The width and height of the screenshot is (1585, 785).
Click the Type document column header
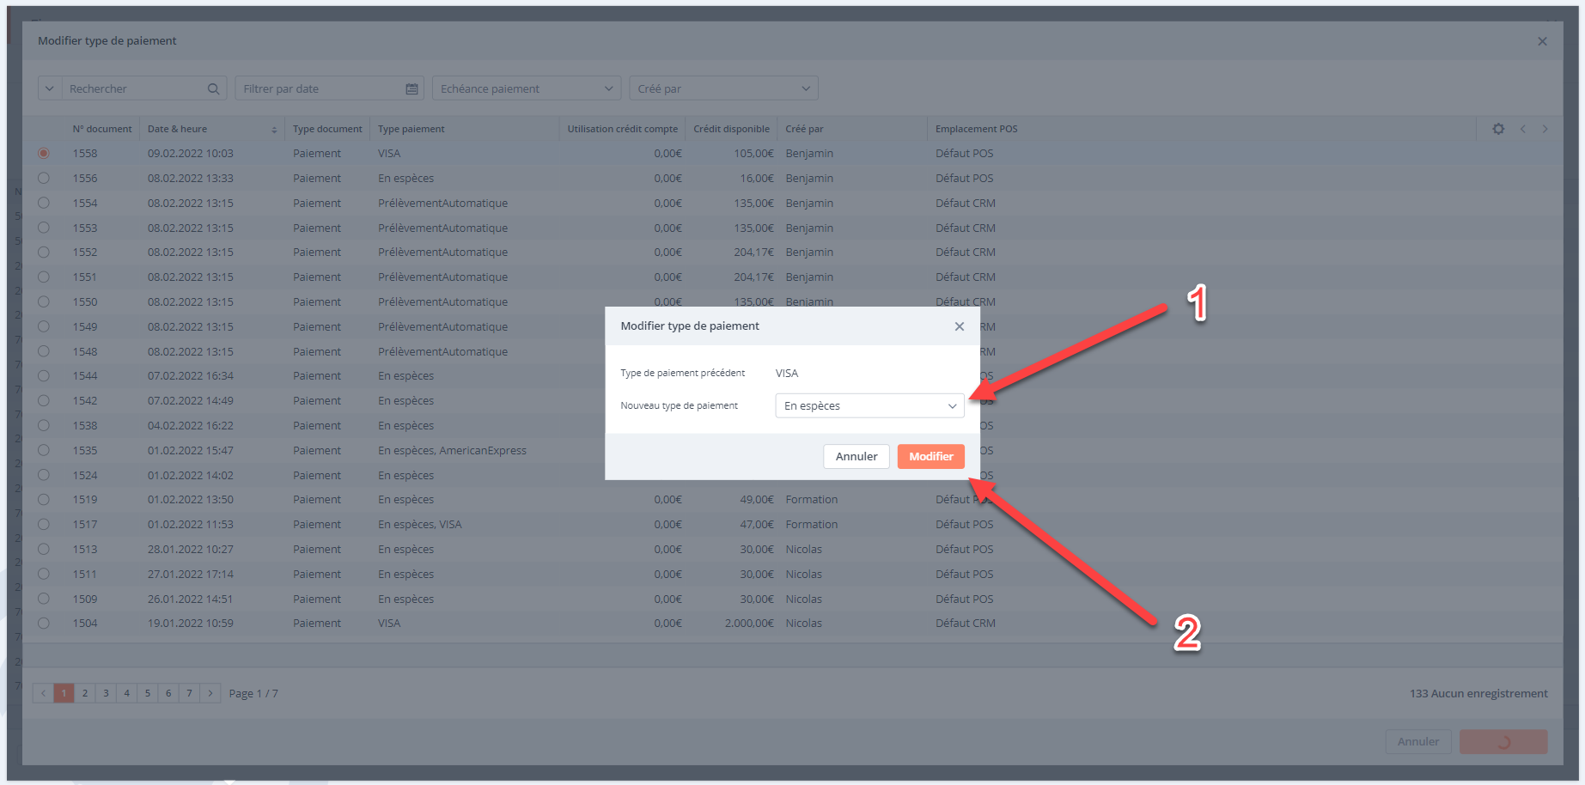point(327,129)
